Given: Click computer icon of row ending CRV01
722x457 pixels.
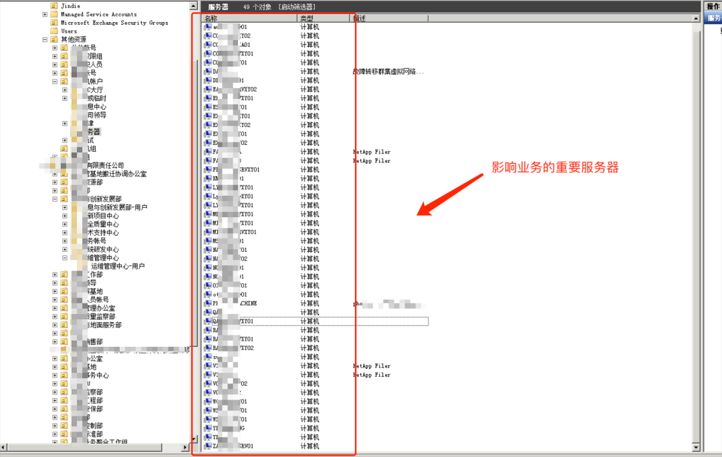Looking at the screenshot, I should (x=208, y=446).
